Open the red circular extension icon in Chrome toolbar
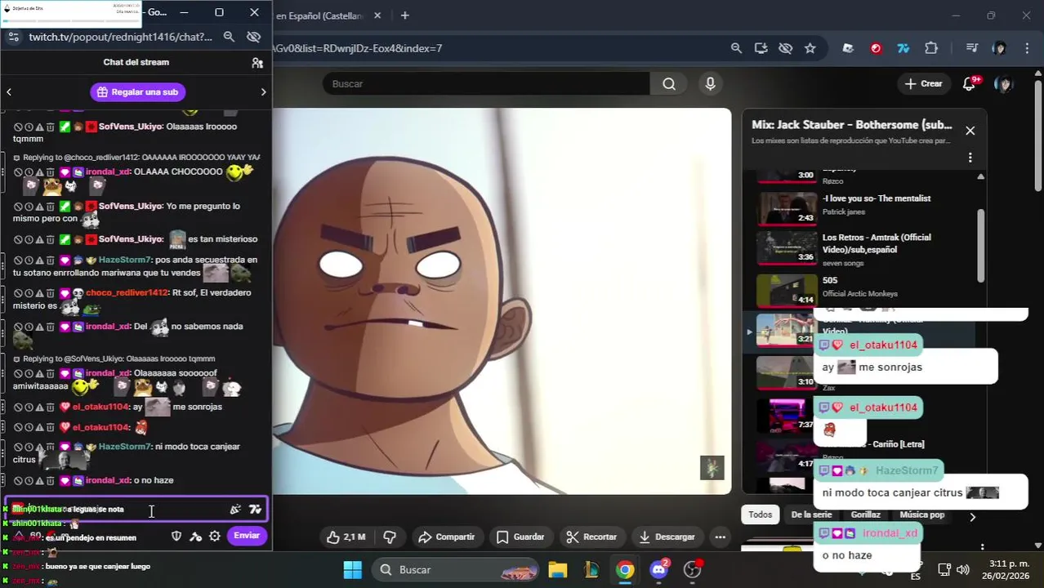 876,48
